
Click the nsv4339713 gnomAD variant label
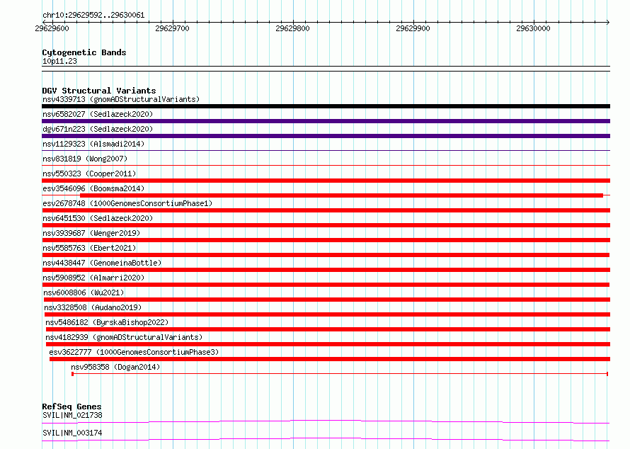[121, 99]
